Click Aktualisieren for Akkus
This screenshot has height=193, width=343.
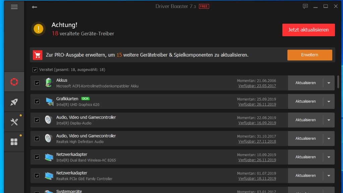pos(305,83)
